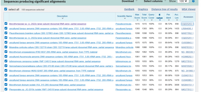
Task: Uncheck the Pleurotheciopsis bramleyi row checkbox
Action: click(x=6, y=33)
